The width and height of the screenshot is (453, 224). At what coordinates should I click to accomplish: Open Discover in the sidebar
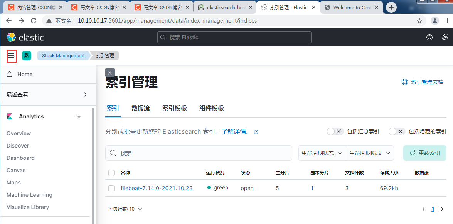click(x=18, y=146)
